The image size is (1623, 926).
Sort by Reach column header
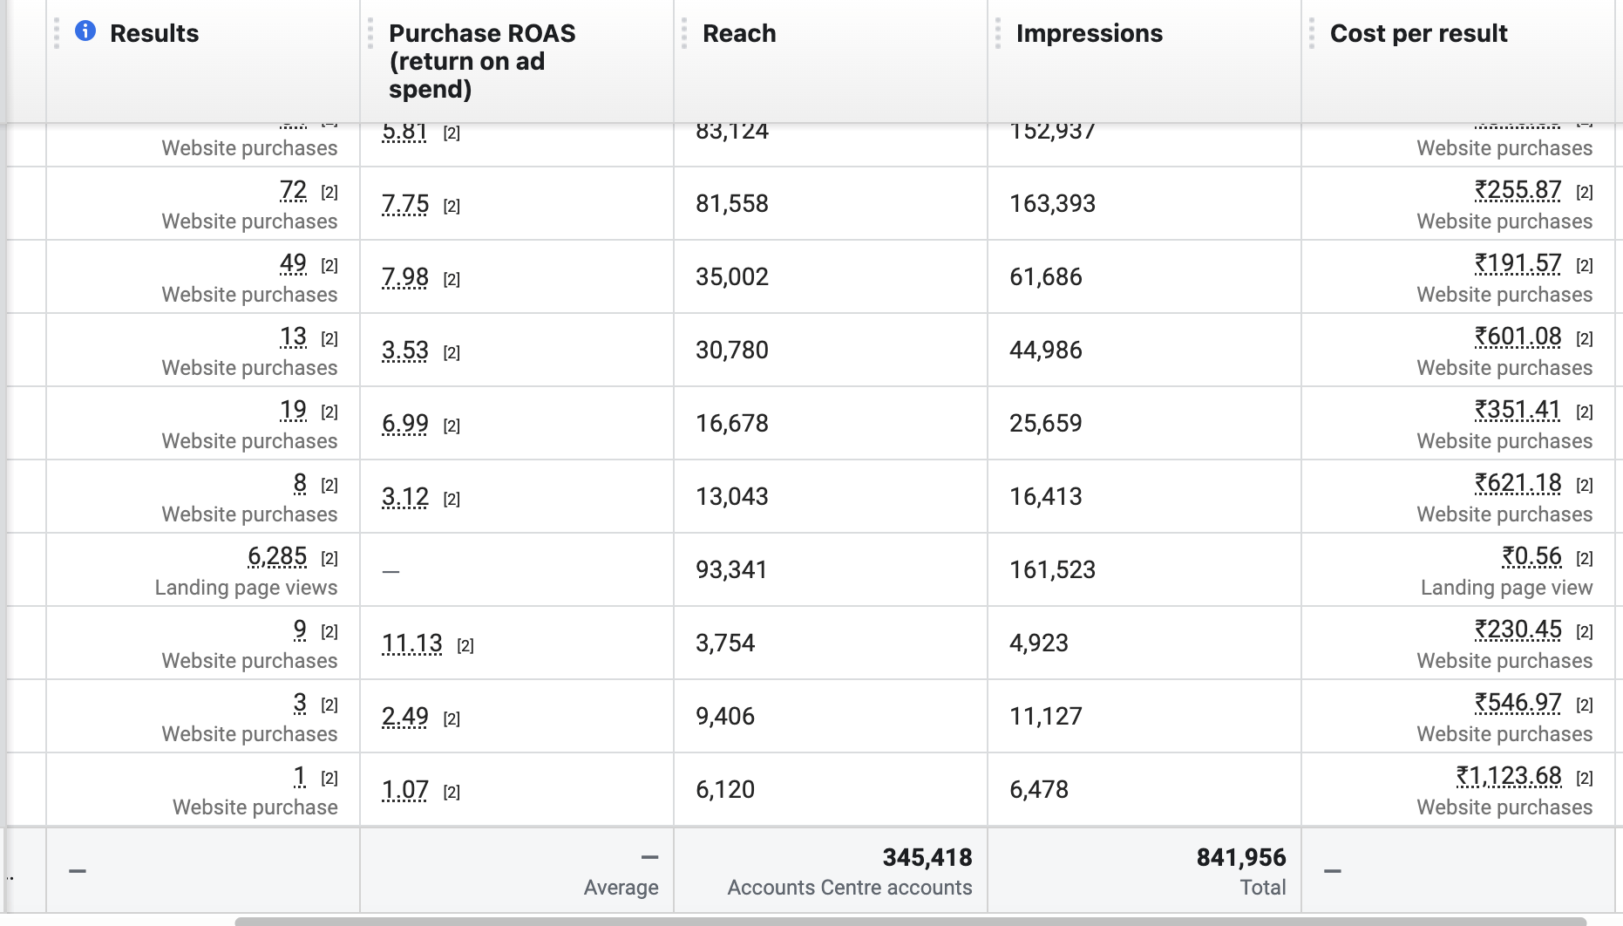(739, 33)
